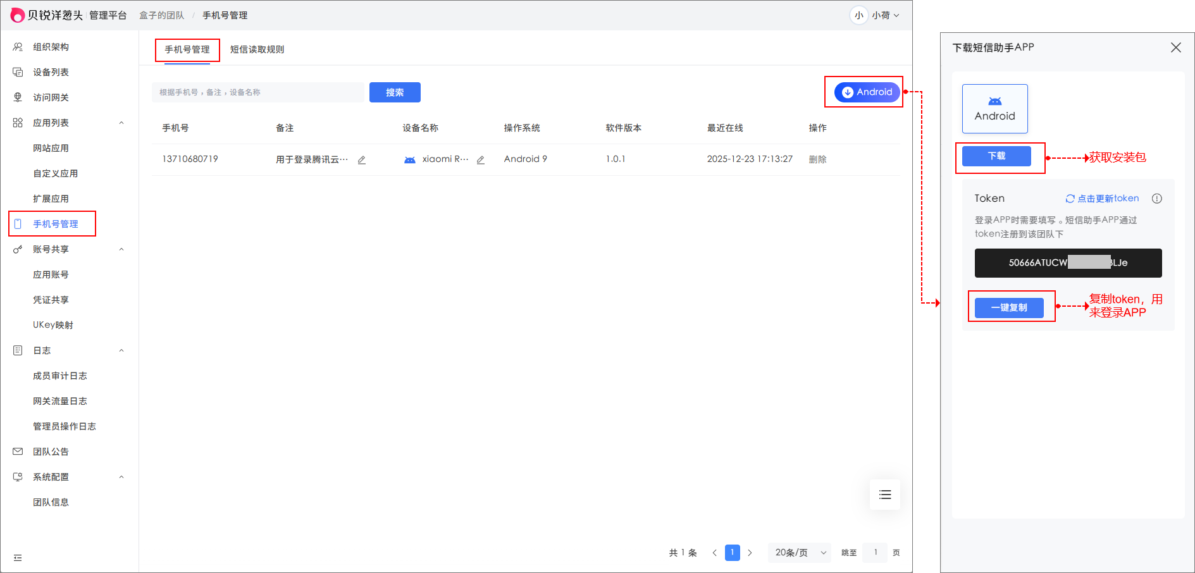Go to the next page arrow

point(750,553)
